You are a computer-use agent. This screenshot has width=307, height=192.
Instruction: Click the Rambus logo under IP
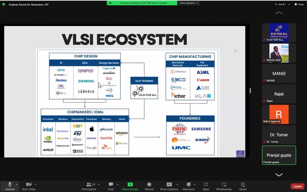61,80
